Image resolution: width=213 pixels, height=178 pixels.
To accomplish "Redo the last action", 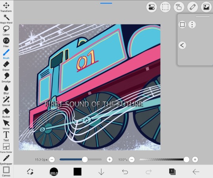I will tap(149, 172).
